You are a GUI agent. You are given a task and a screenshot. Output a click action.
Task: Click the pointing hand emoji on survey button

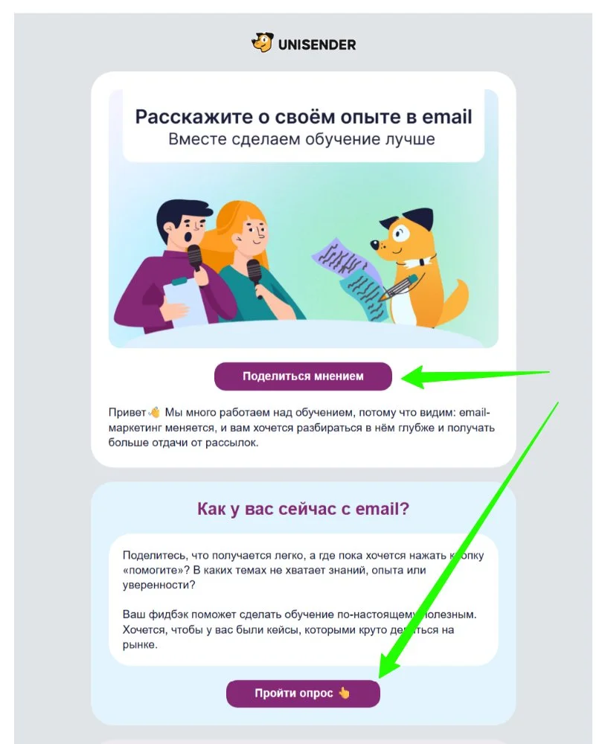coord(344,693)
